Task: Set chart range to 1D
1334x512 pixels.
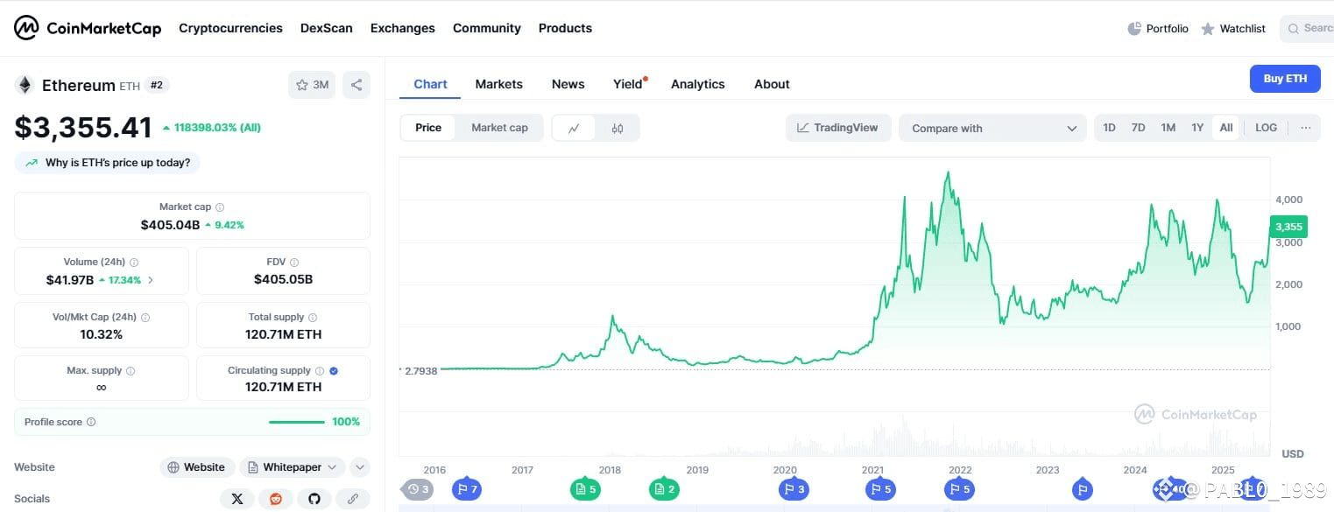Action: (1109, 128)
